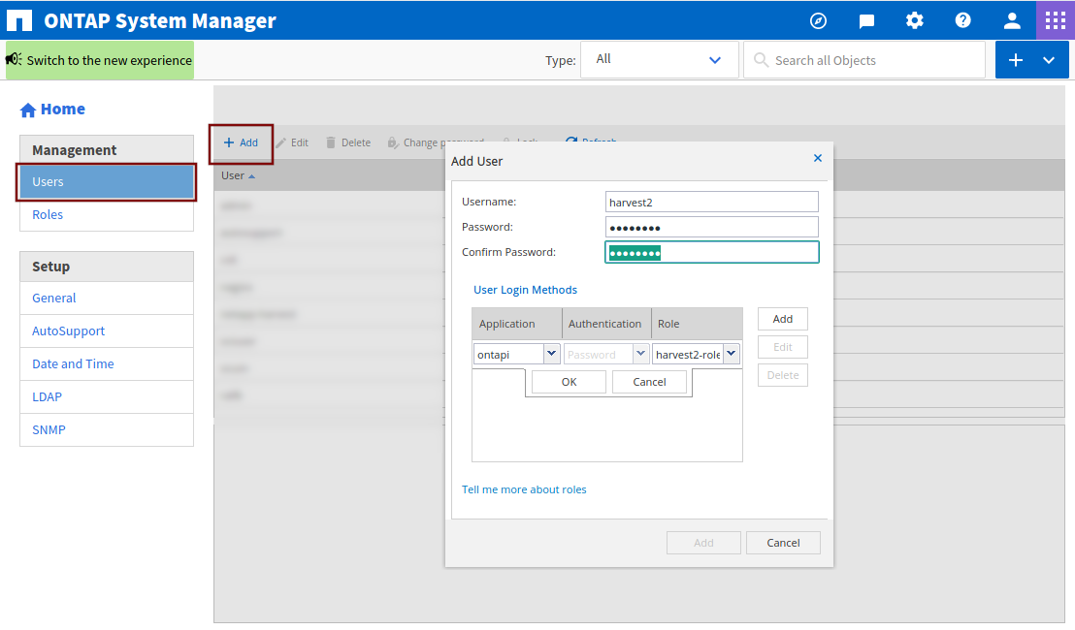Image resolution: width=1075 pixels, height=630 pixels.
Task: Open the applications grid icon
Action: [1055, 20]
